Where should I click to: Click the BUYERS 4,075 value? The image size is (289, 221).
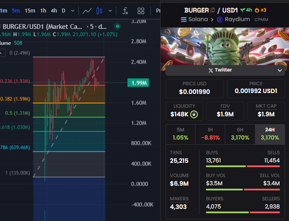tap(214, 206)
